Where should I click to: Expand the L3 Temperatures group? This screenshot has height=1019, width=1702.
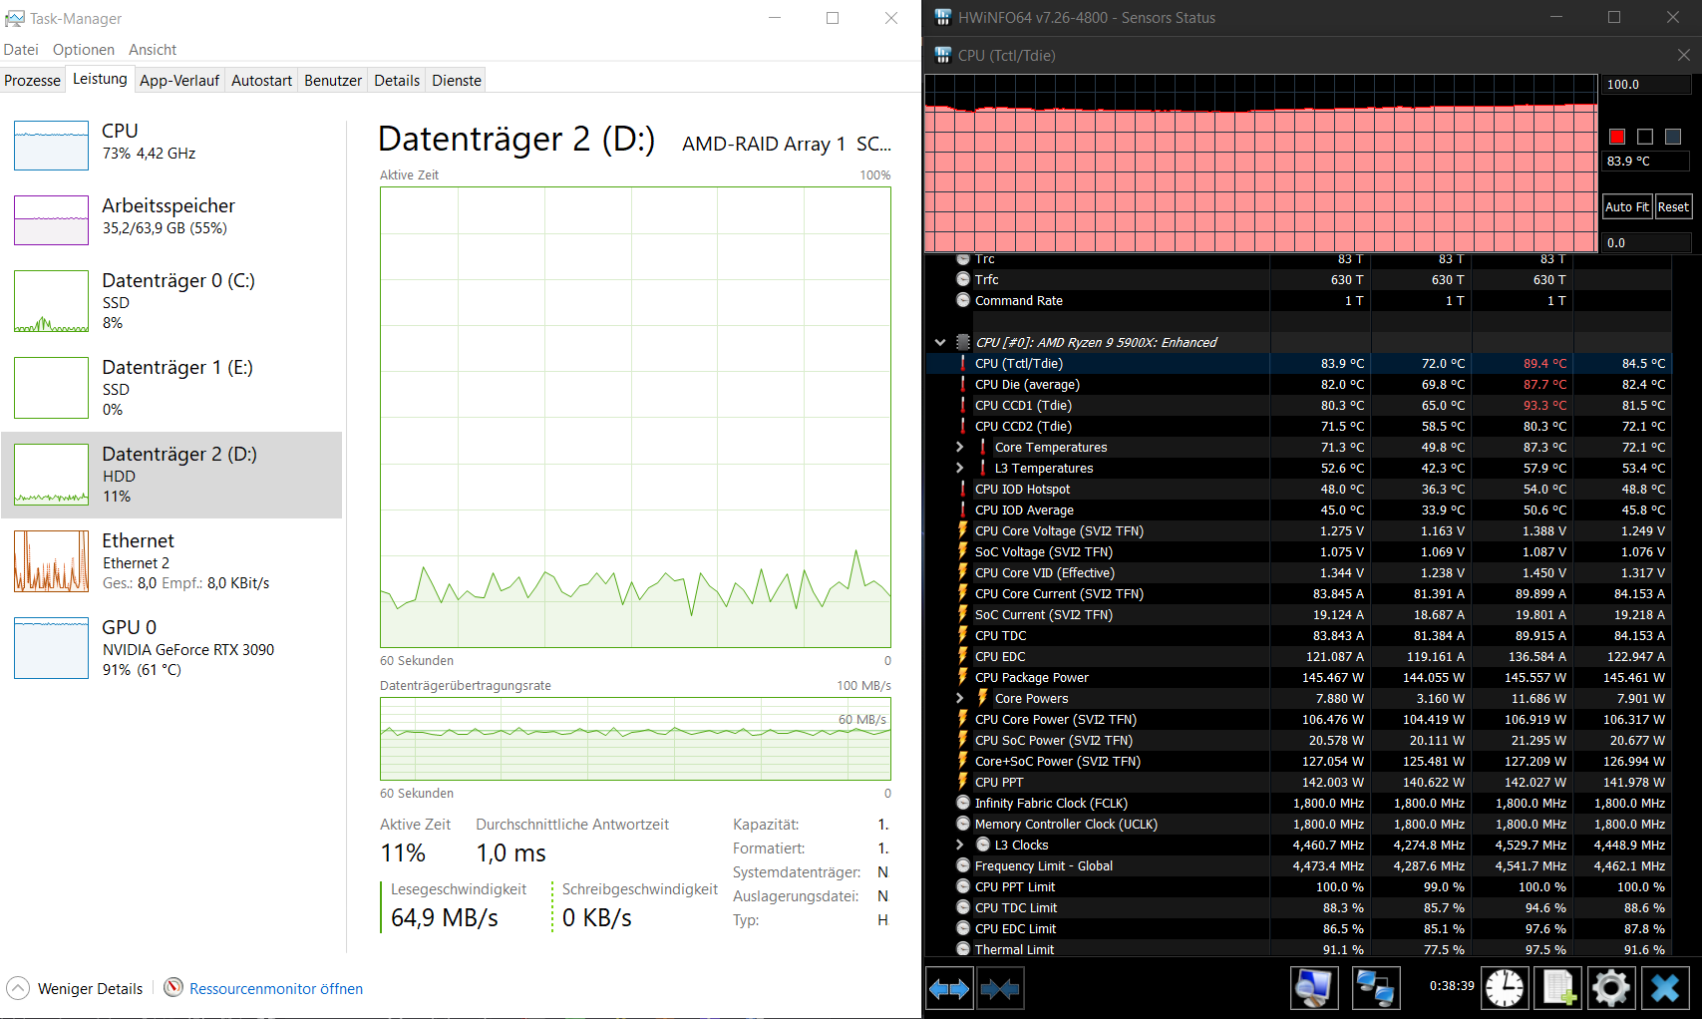(960, 468)
